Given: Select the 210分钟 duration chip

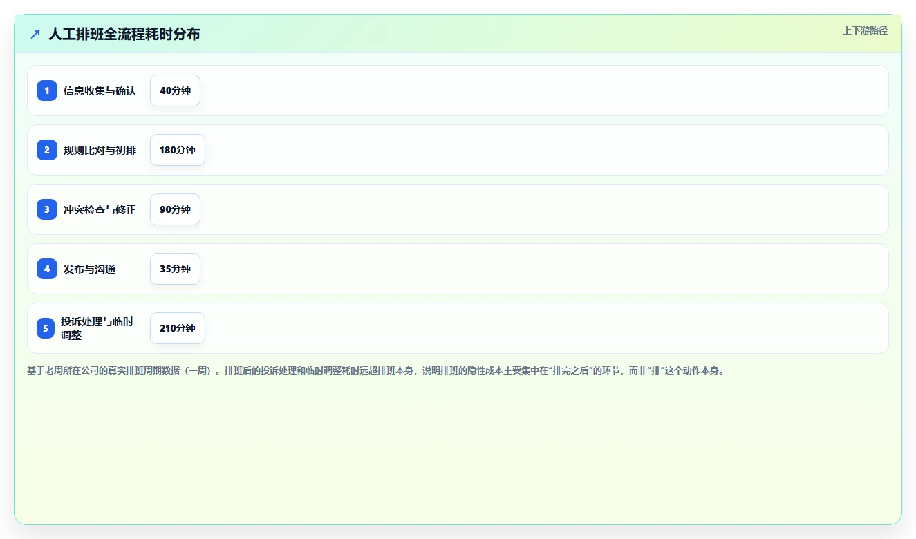Looking at the screenshot, I should (x=178, y=328).
